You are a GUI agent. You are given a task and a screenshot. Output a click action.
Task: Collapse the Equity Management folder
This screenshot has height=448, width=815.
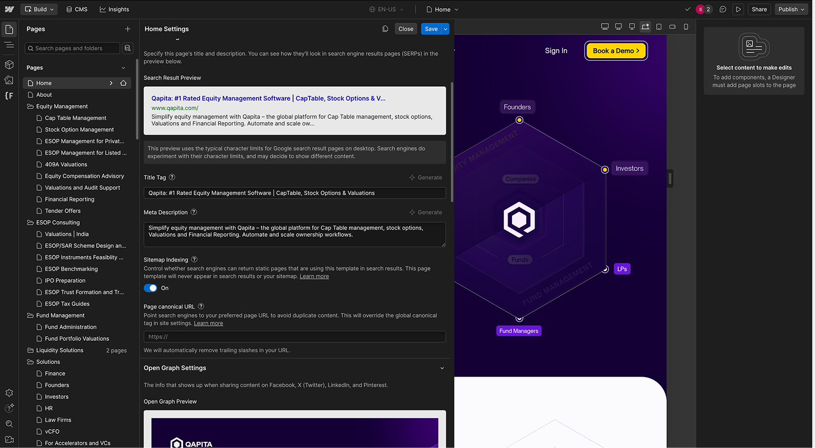click(30, 106)
